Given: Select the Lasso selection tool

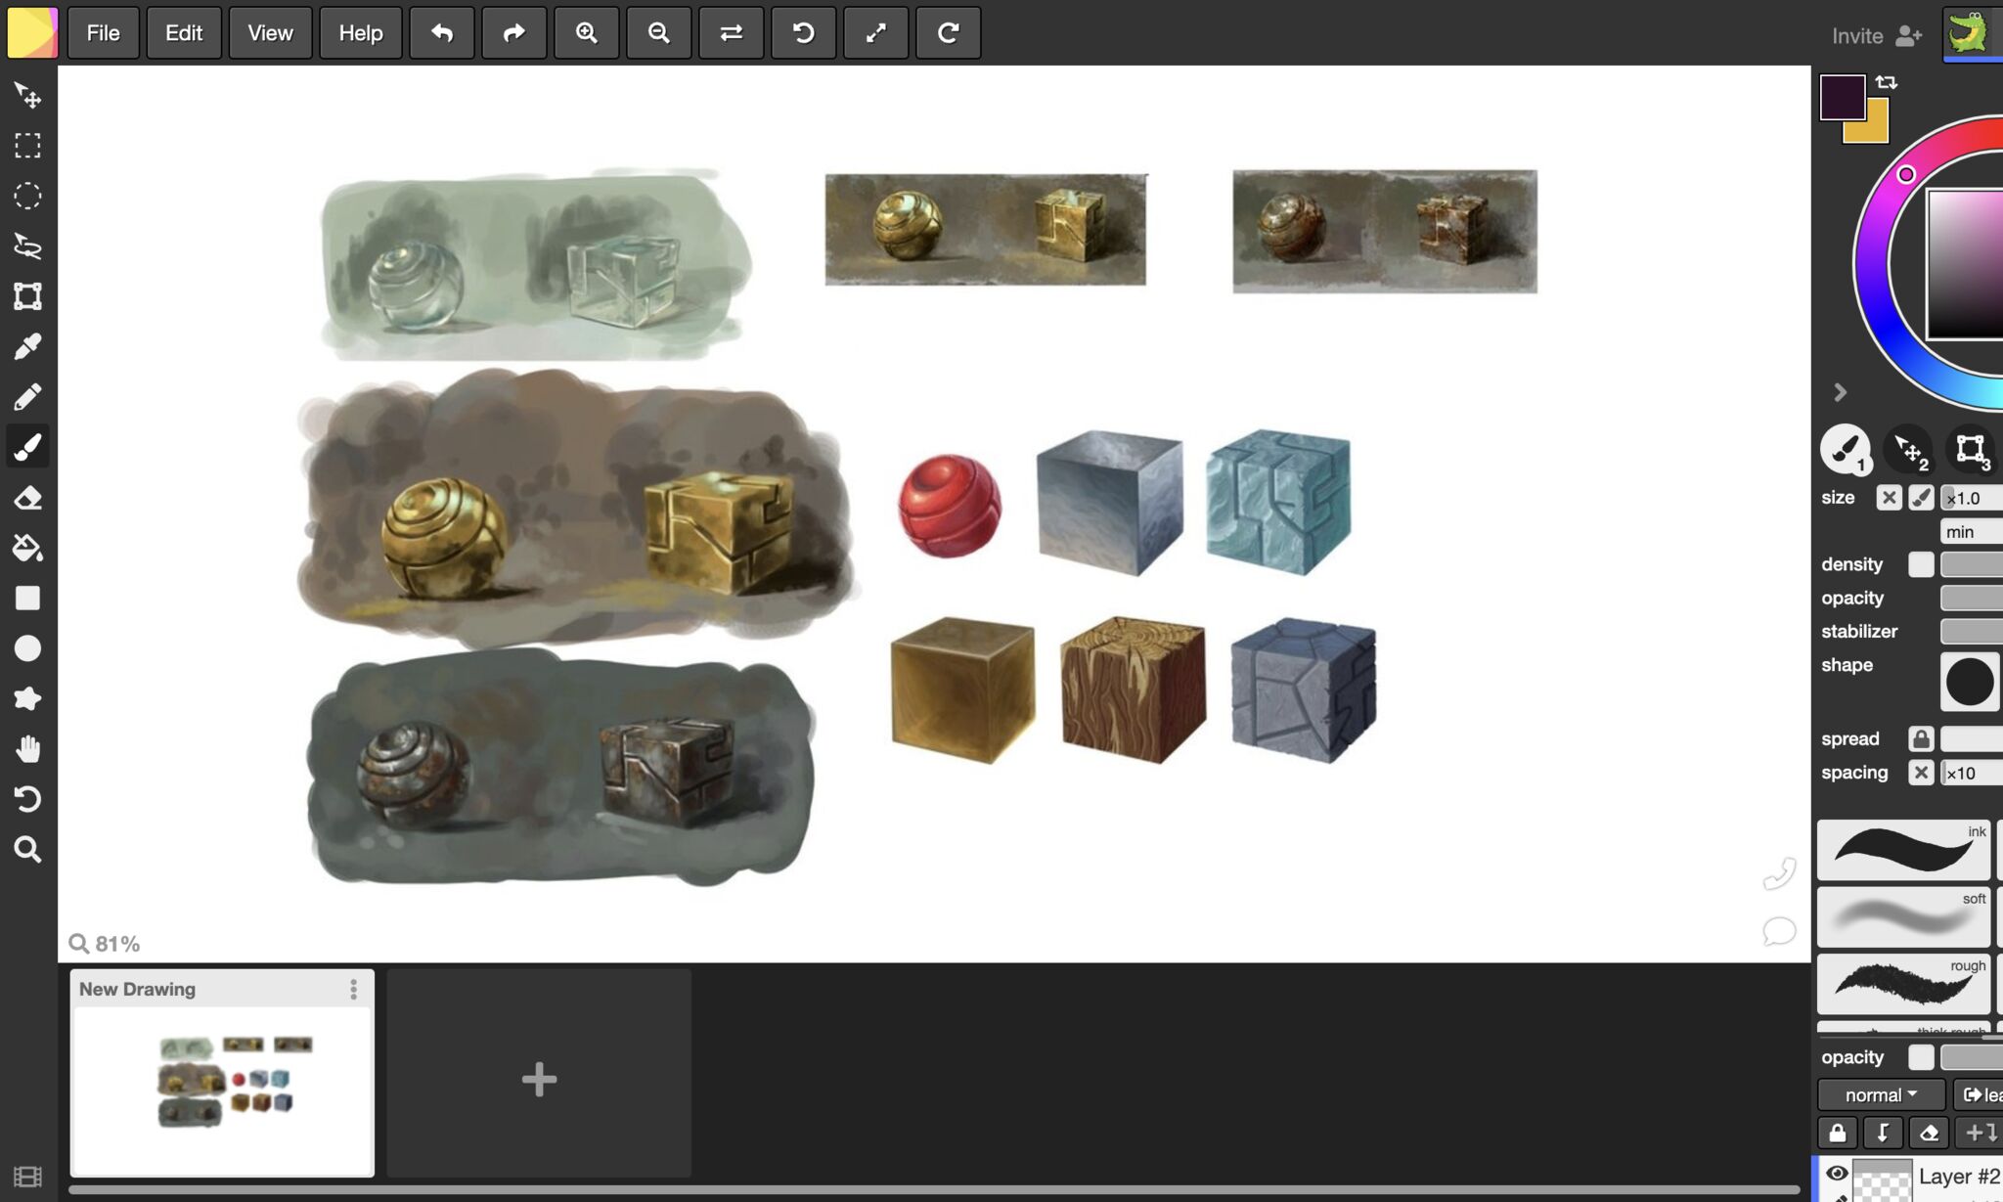Looking at the screenshot, I should tap(27, 245).
